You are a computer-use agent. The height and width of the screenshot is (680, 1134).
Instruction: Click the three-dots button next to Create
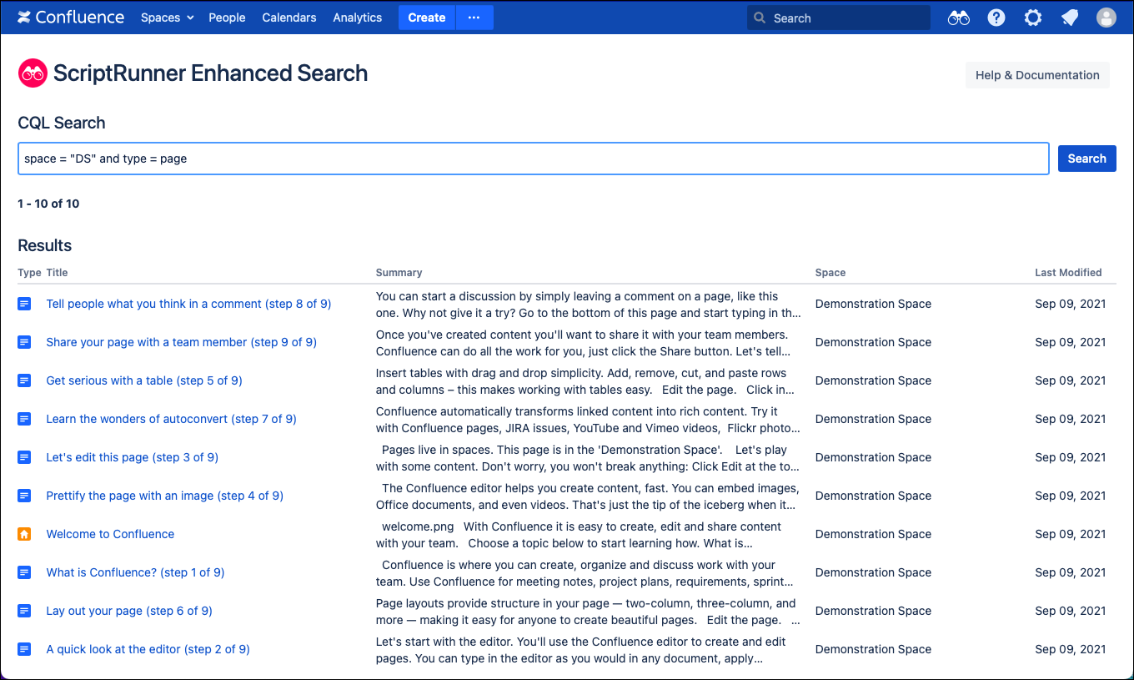pos(474,18)
